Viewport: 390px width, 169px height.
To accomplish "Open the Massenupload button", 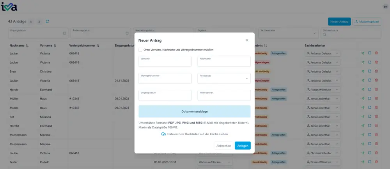I will [367, 21].
